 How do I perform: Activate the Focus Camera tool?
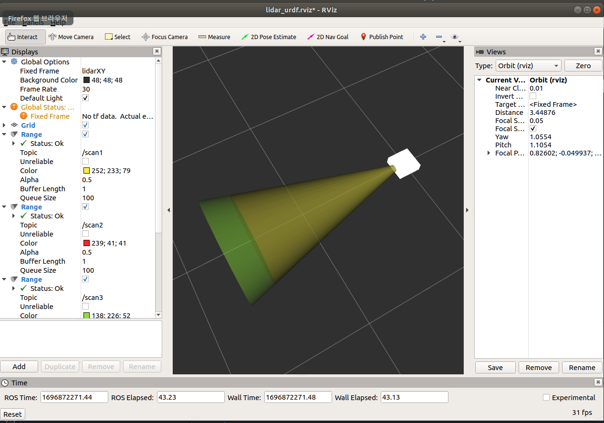click(165, 37)
